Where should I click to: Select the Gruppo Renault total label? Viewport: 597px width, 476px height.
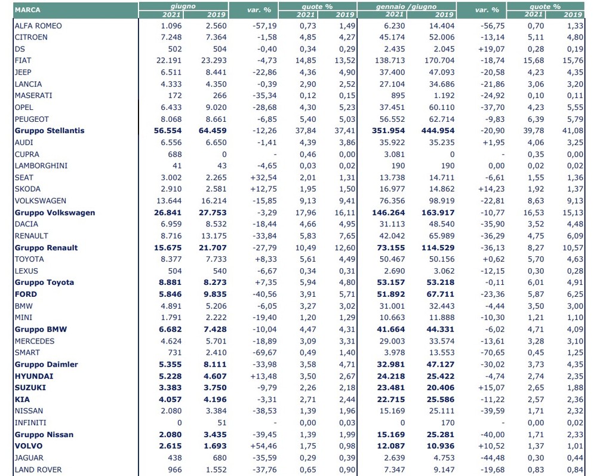[46, 248]
